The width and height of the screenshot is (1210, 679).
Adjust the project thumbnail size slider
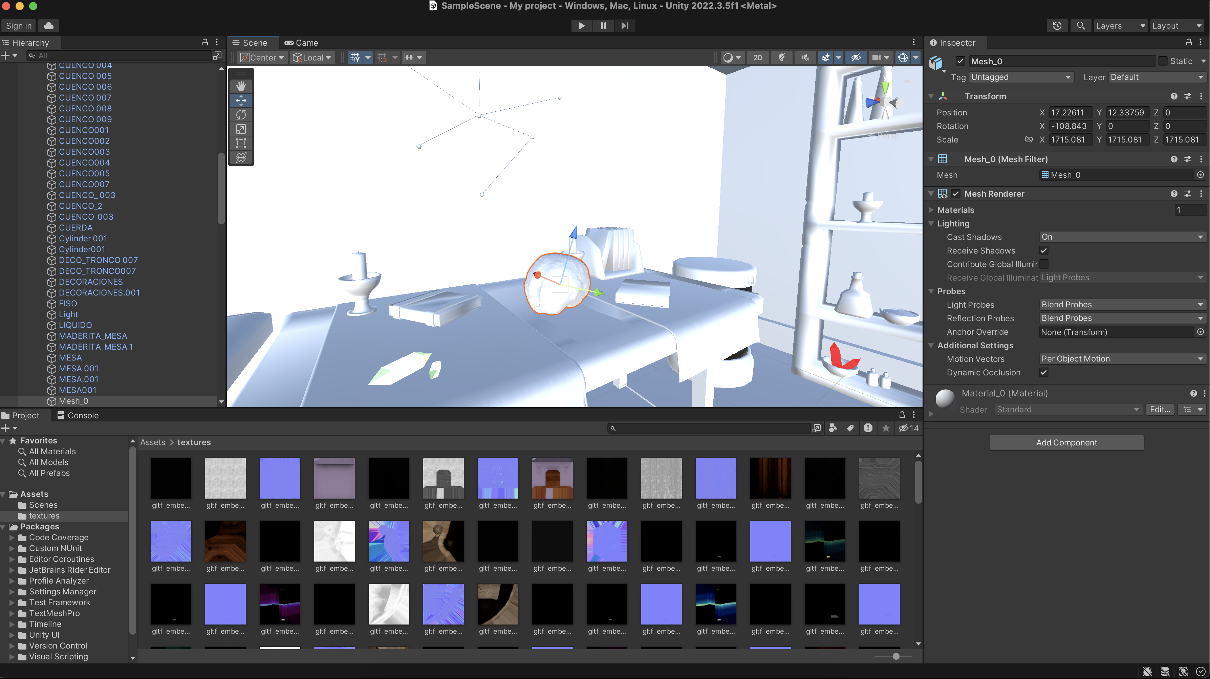pos(896,656)
